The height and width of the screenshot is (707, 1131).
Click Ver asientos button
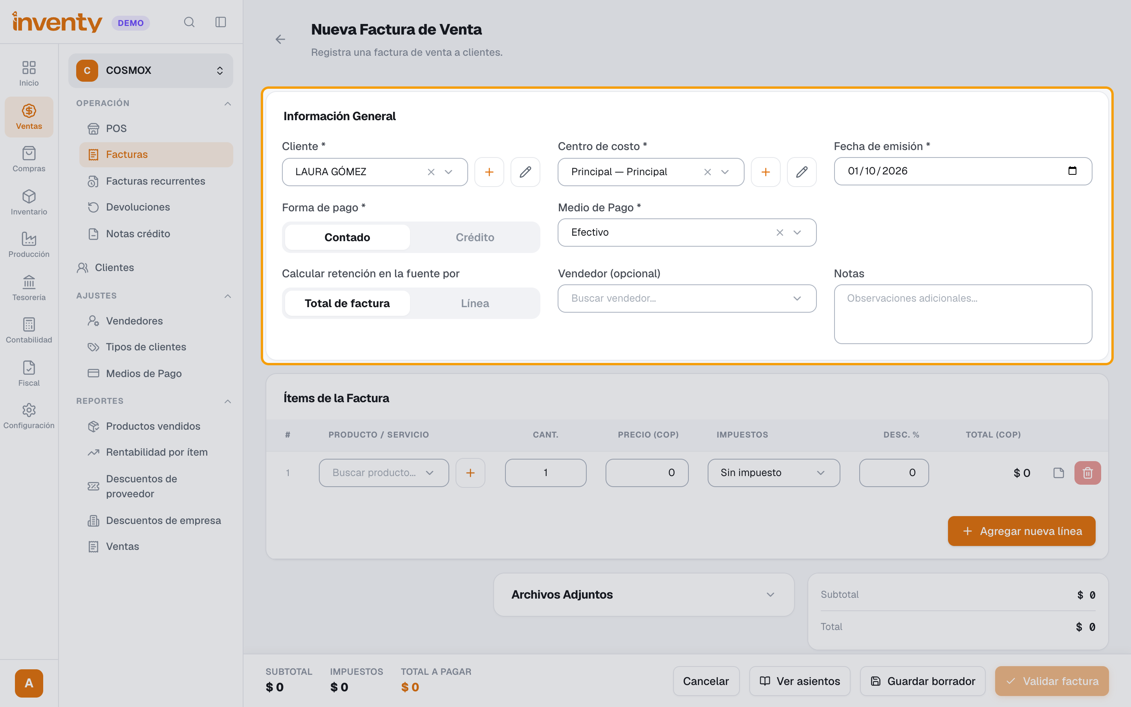799,681
